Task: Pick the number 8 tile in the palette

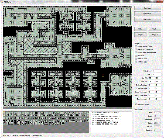Action: tap(34, 115)
